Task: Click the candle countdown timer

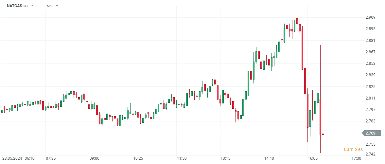Action: pos(353,149)
